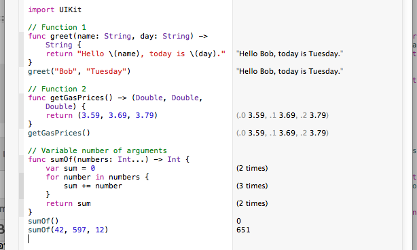Viewport: 417px width, 250px height.
Task: Select the 651 result value
Action: (243, 230)
